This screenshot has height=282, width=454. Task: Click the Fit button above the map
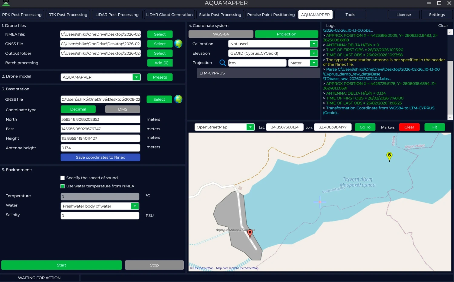click(435, 127)
